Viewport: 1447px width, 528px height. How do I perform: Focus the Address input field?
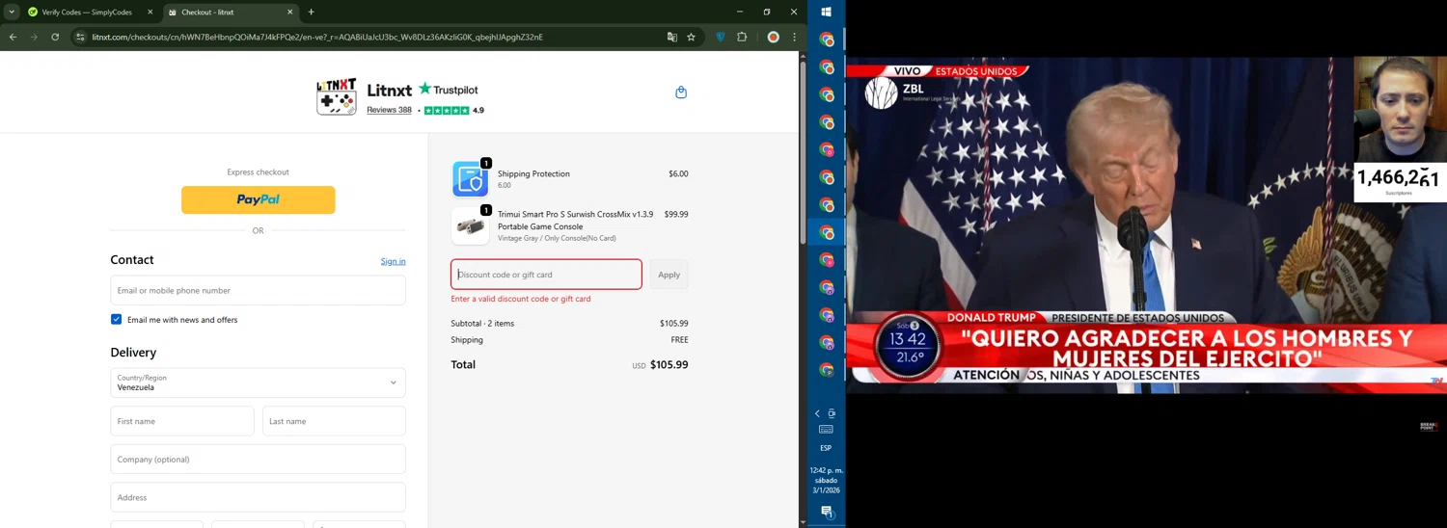coord(258,497)
